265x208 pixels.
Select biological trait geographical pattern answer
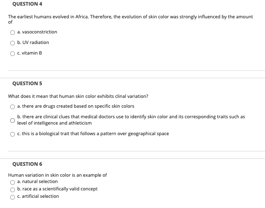coord(12,134)
